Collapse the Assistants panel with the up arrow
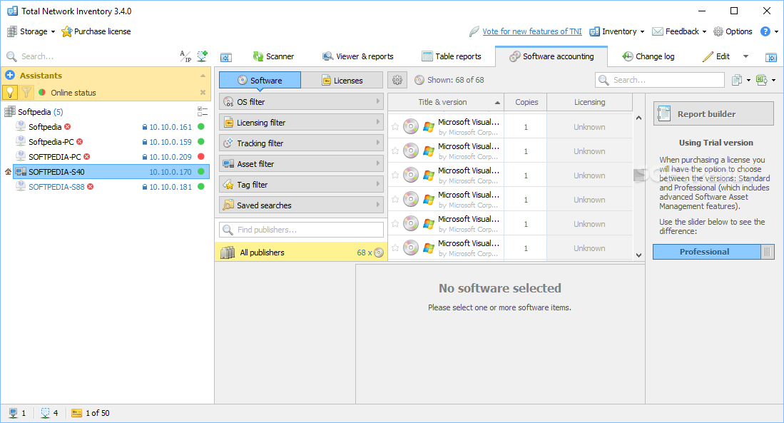The height and width of the screenshot is (423, 784). pos(203,76)
